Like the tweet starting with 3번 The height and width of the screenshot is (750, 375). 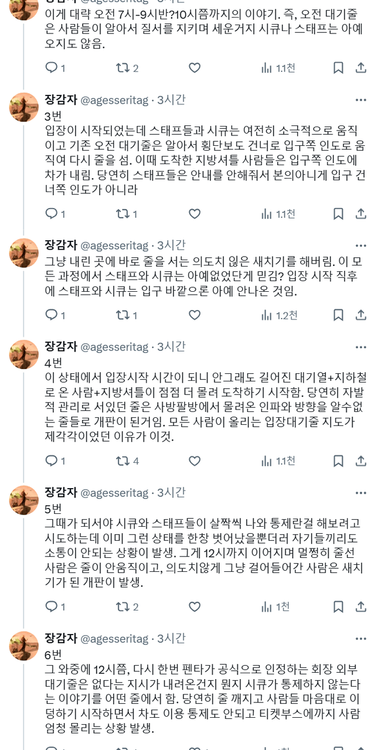pos(195,214)
